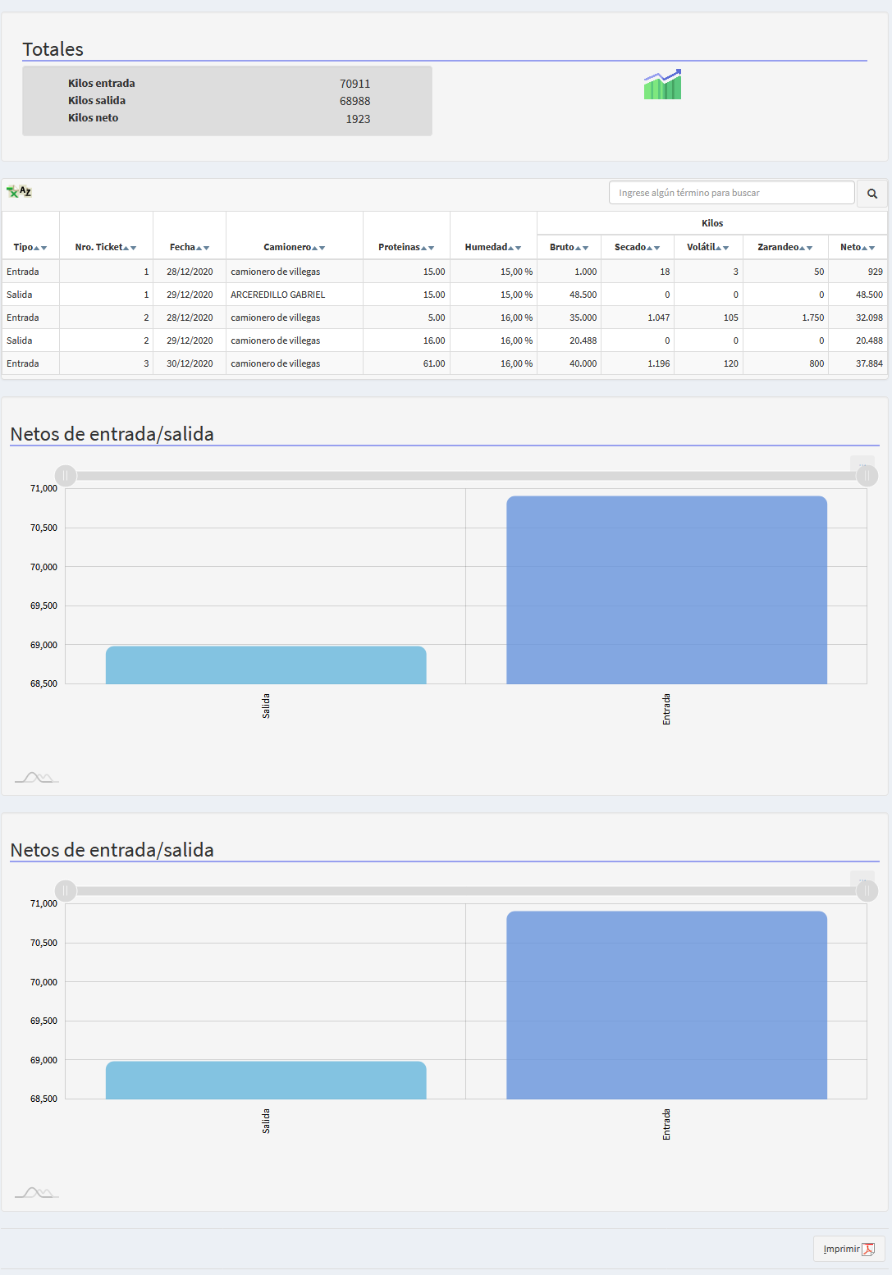Sort by the Humedad column header

coord(492,247)
